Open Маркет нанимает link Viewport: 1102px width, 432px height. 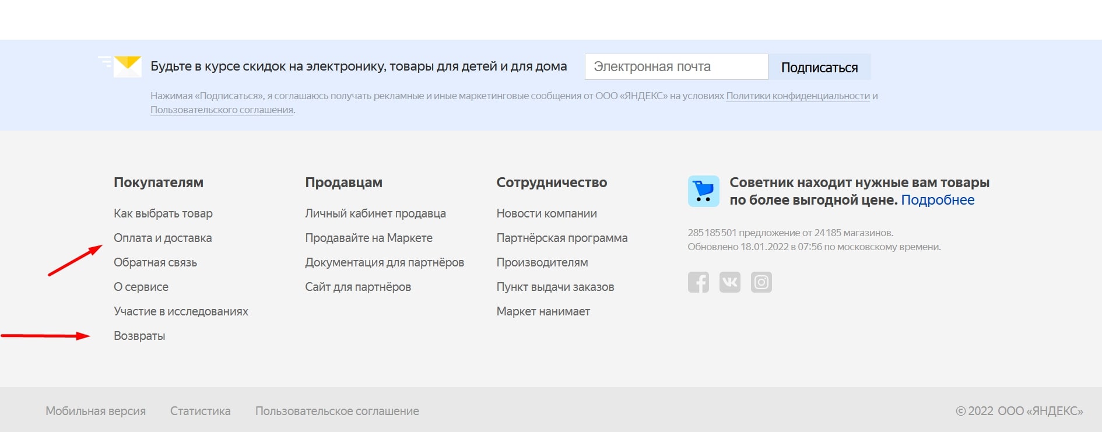543,311
